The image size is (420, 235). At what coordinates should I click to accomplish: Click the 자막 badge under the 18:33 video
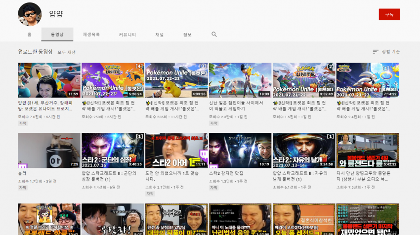pos(214,123)
